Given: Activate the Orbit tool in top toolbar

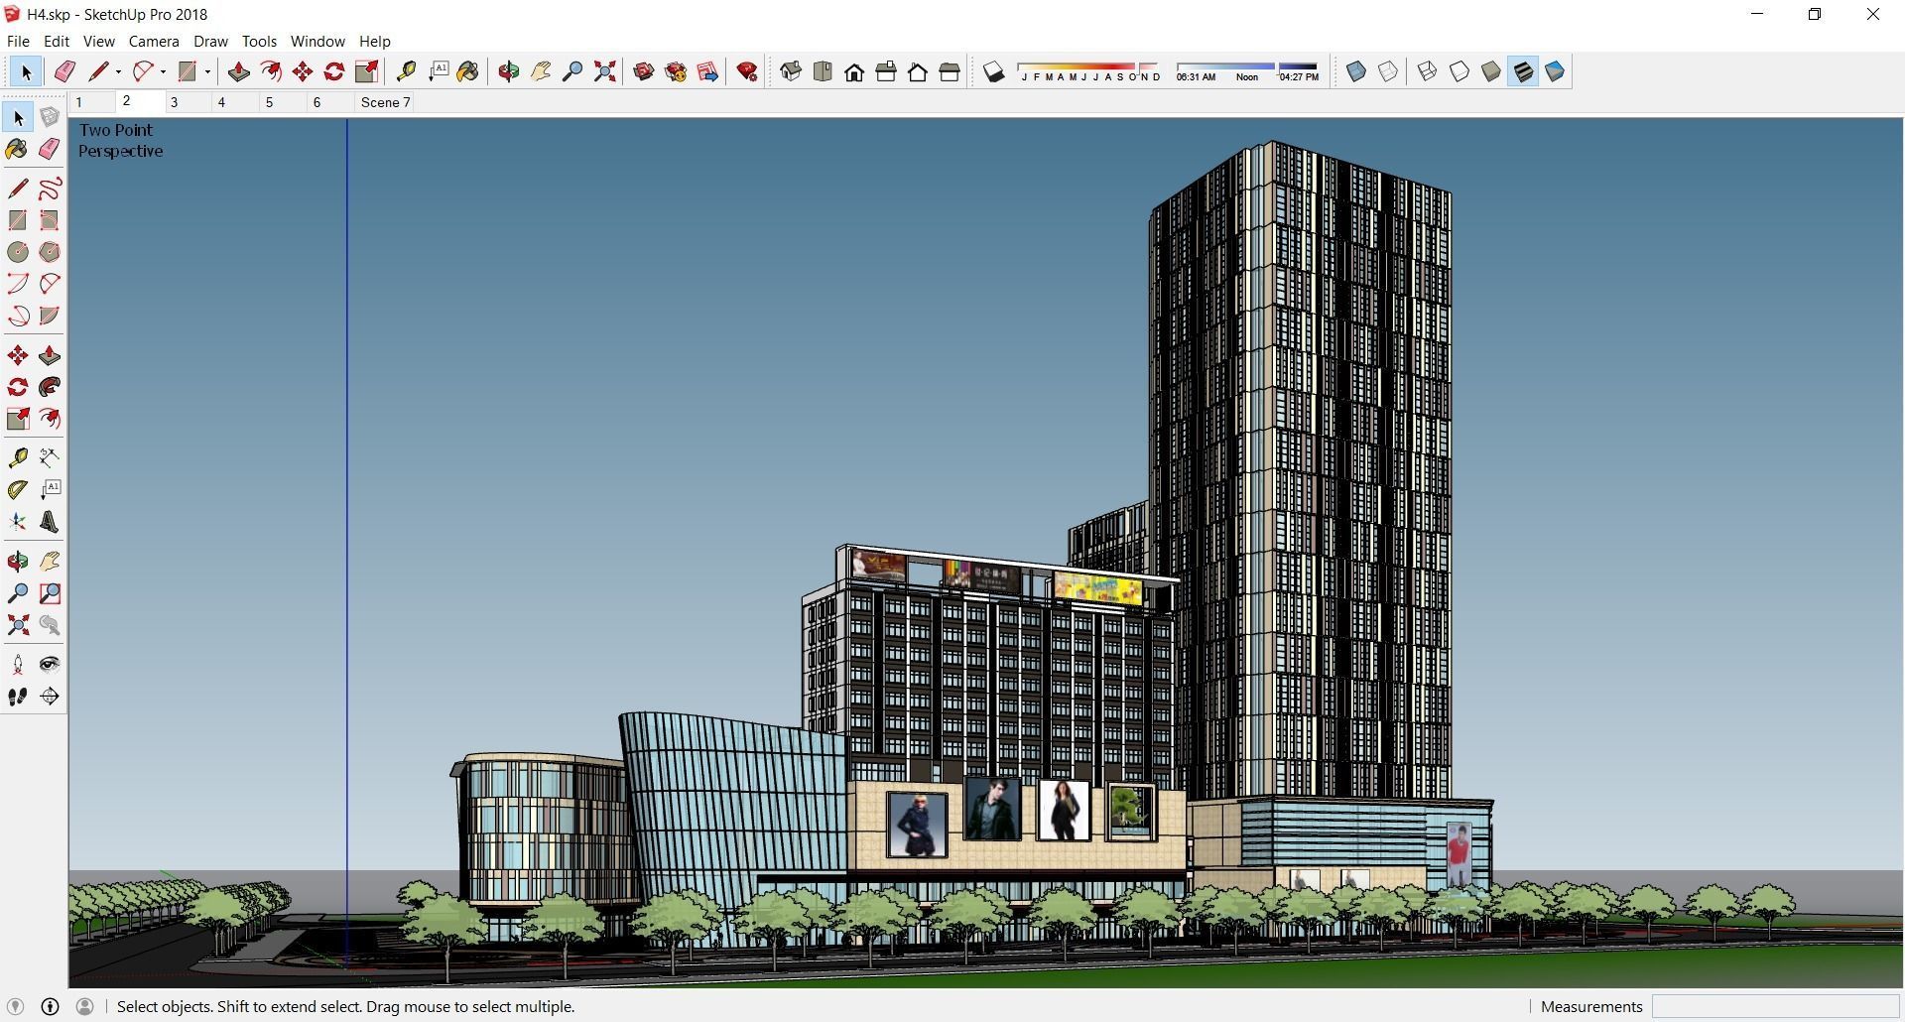Looking at the screenshot, I should pyautogui.click(x=509, y=71).
